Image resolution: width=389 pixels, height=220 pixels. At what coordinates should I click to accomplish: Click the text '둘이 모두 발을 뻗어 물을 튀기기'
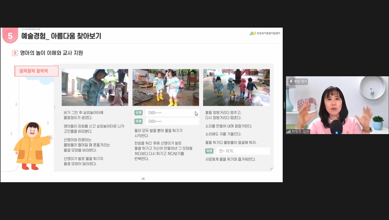coord(158,131)
